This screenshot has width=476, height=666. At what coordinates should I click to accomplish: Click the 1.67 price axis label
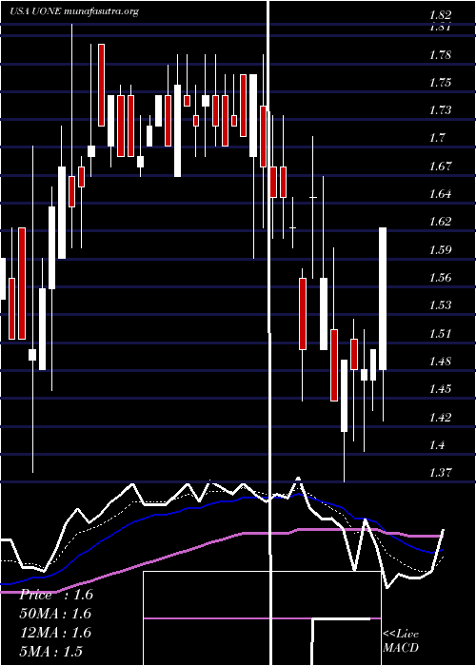point(440,166)
